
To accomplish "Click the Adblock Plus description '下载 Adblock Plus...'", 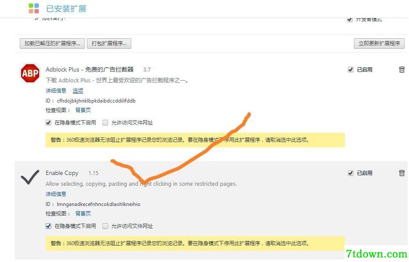I will (x=117, y=80).
